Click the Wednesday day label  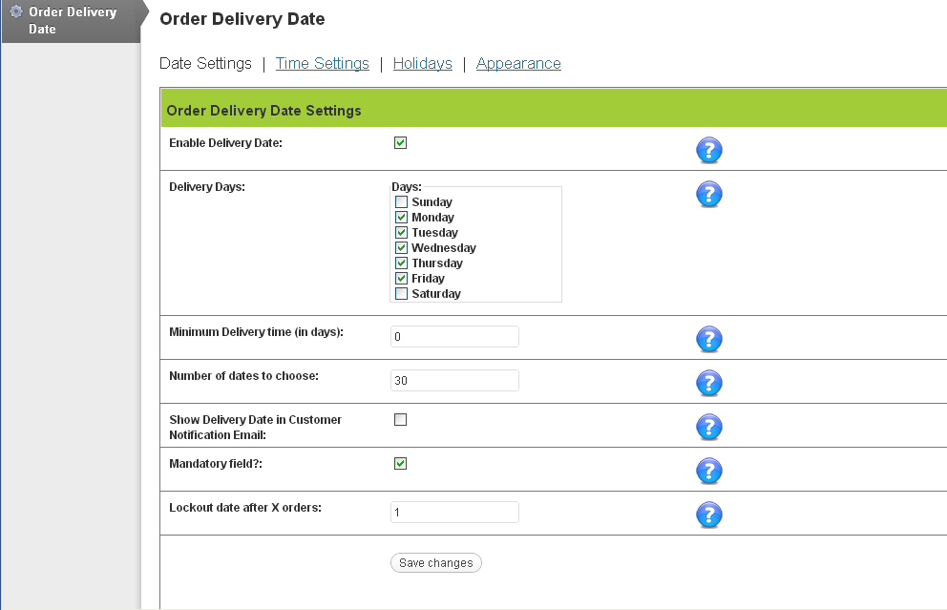pos(444,247)
